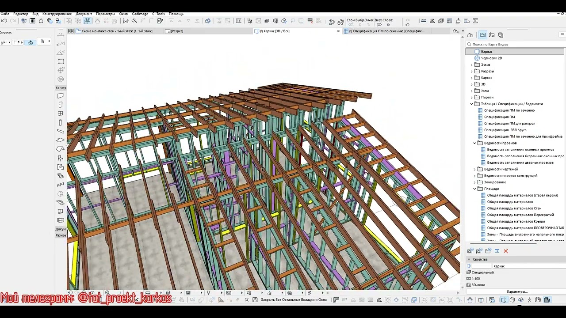Select the Wall tool in toolbox
566x318 pixels.
pyautogui.click(x=61, y=96)
